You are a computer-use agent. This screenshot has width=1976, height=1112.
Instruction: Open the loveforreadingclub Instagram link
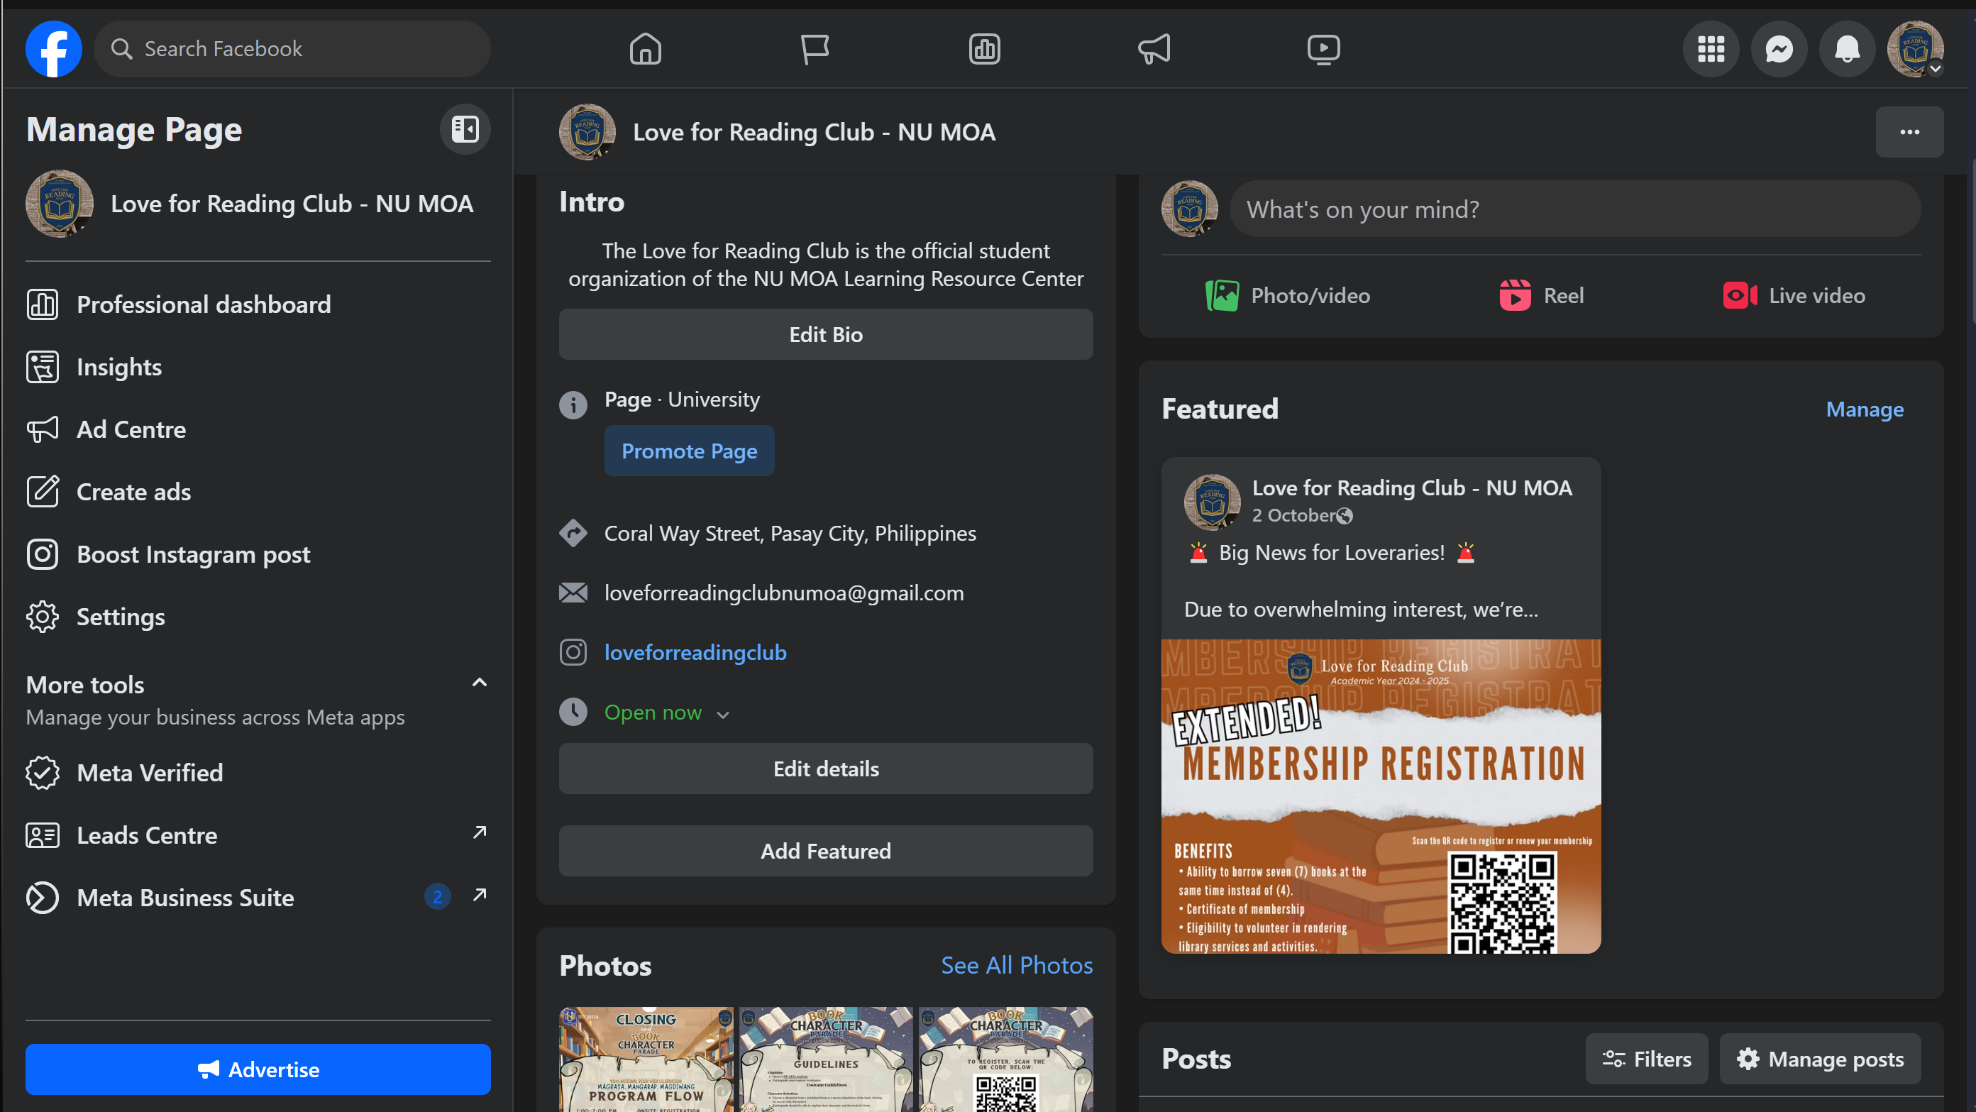(x=695, y=652)
